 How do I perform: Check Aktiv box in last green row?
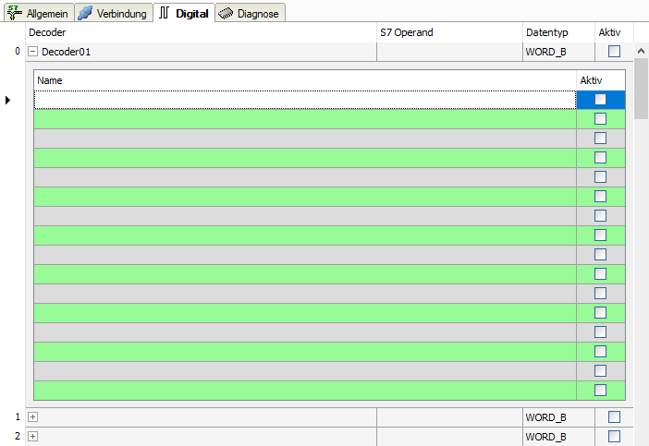click(x=600, y=390)
